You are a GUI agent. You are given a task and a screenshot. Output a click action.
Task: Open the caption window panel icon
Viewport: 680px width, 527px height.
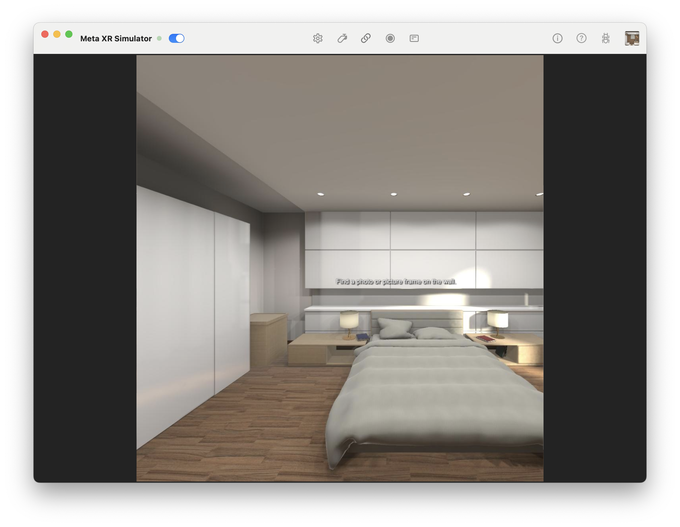pos(414,38)
